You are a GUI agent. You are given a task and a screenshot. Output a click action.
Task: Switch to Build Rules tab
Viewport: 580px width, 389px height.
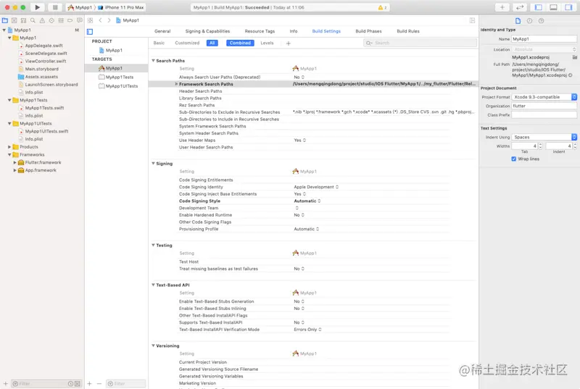[408, 31]
